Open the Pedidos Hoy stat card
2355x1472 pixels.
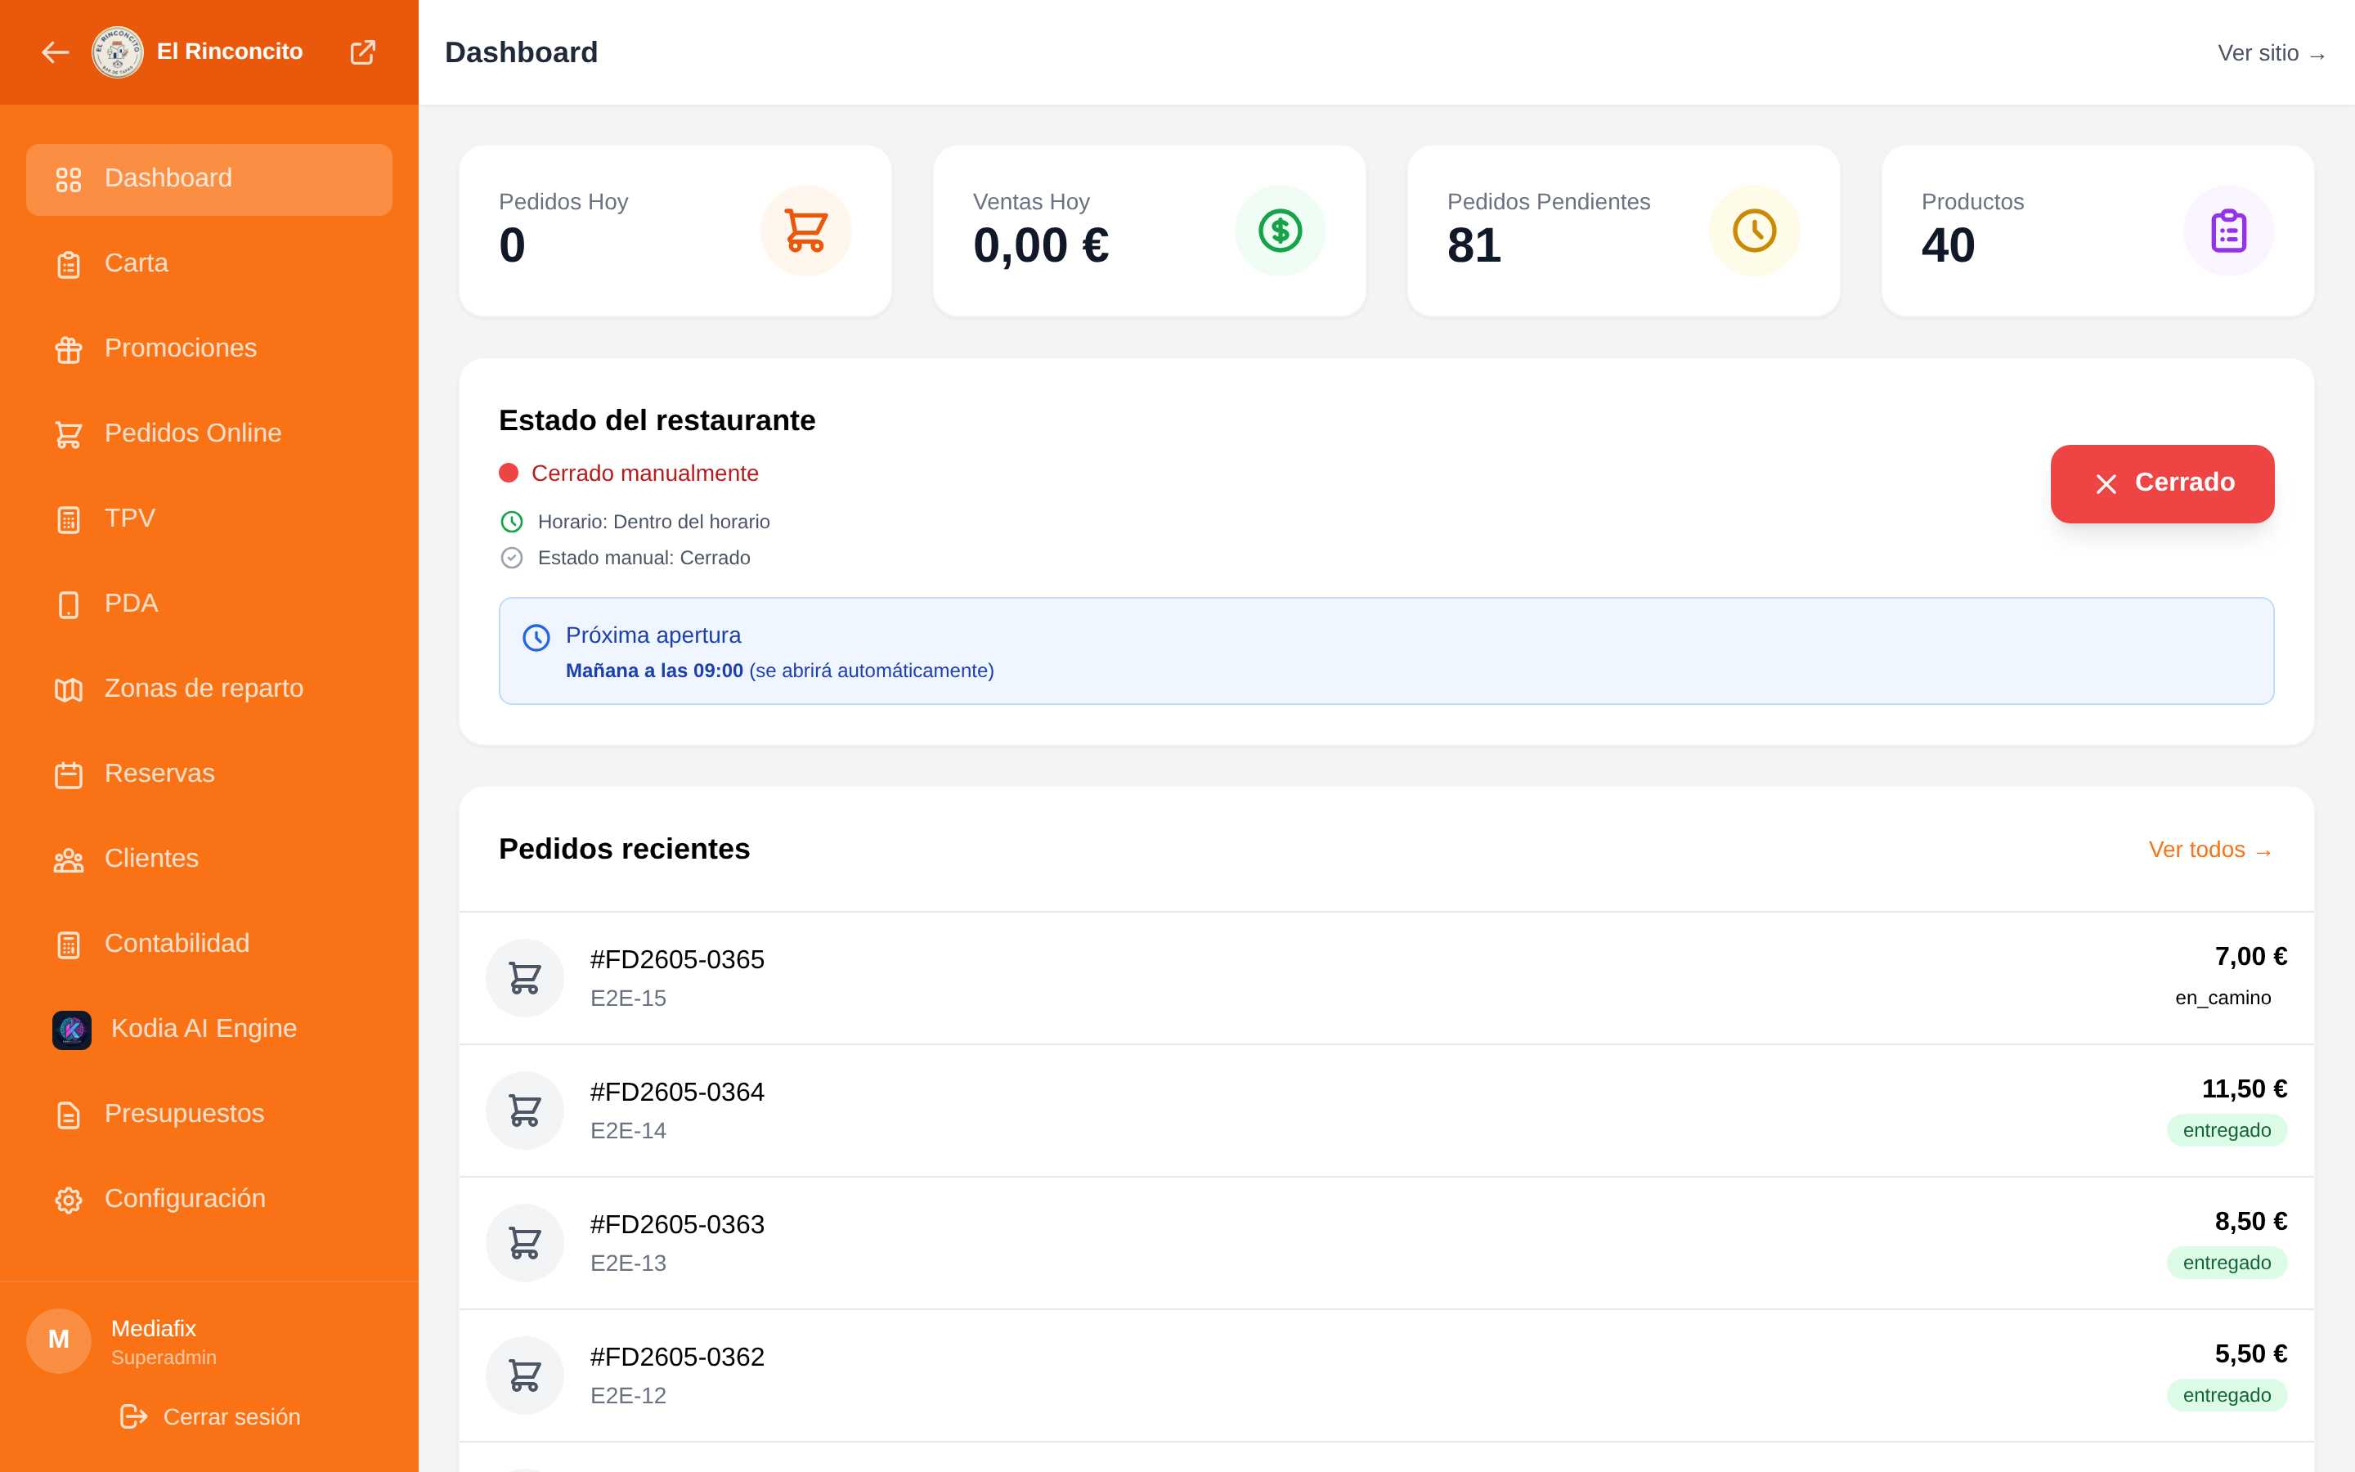tap(675, 231)
